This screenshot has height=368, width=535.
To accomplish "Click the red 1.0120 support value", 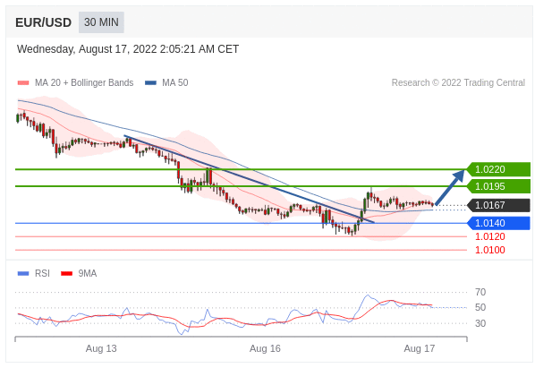I will (490, 236).
